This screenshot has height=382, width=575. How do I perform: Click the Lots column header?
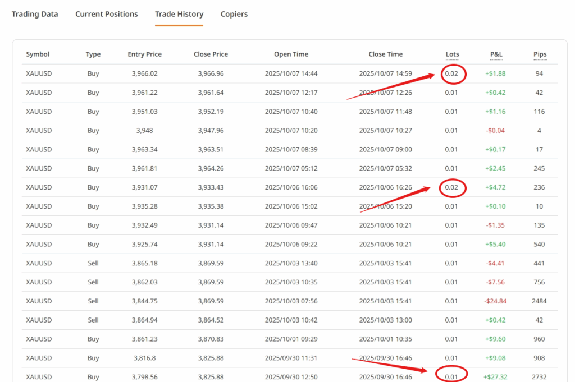point(452,54)
